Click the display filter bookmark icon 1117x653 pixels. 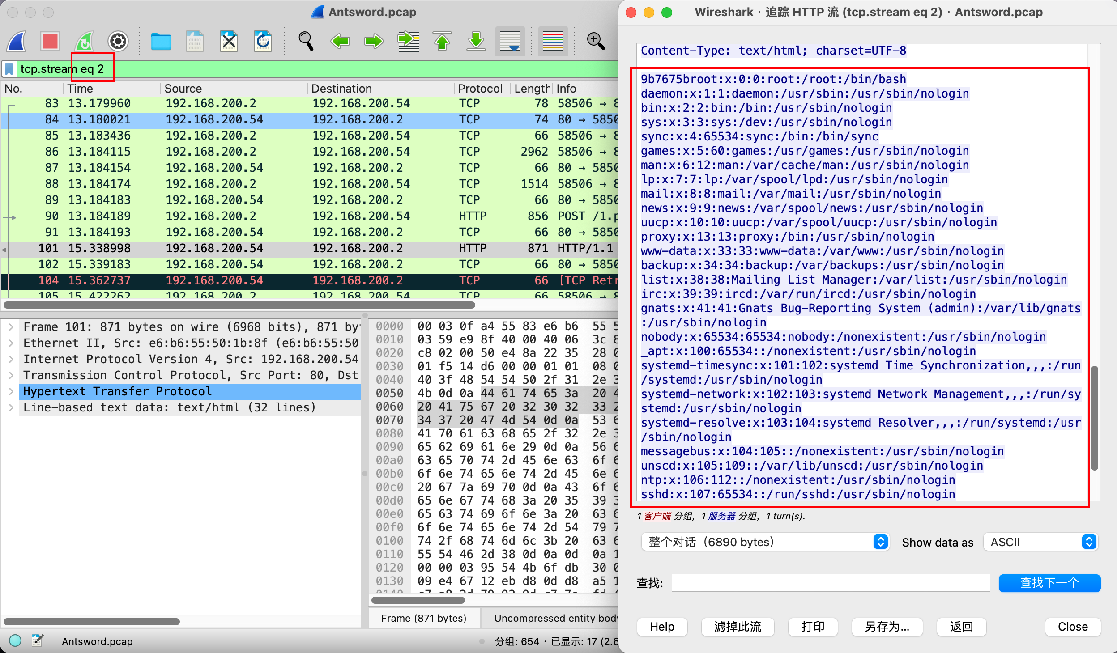pyautogui.click(x=9, y=69)
